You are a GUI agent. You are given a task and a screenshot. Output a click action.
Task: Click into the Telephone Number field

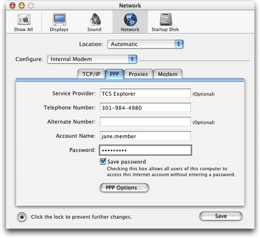[x=145, y=107]
